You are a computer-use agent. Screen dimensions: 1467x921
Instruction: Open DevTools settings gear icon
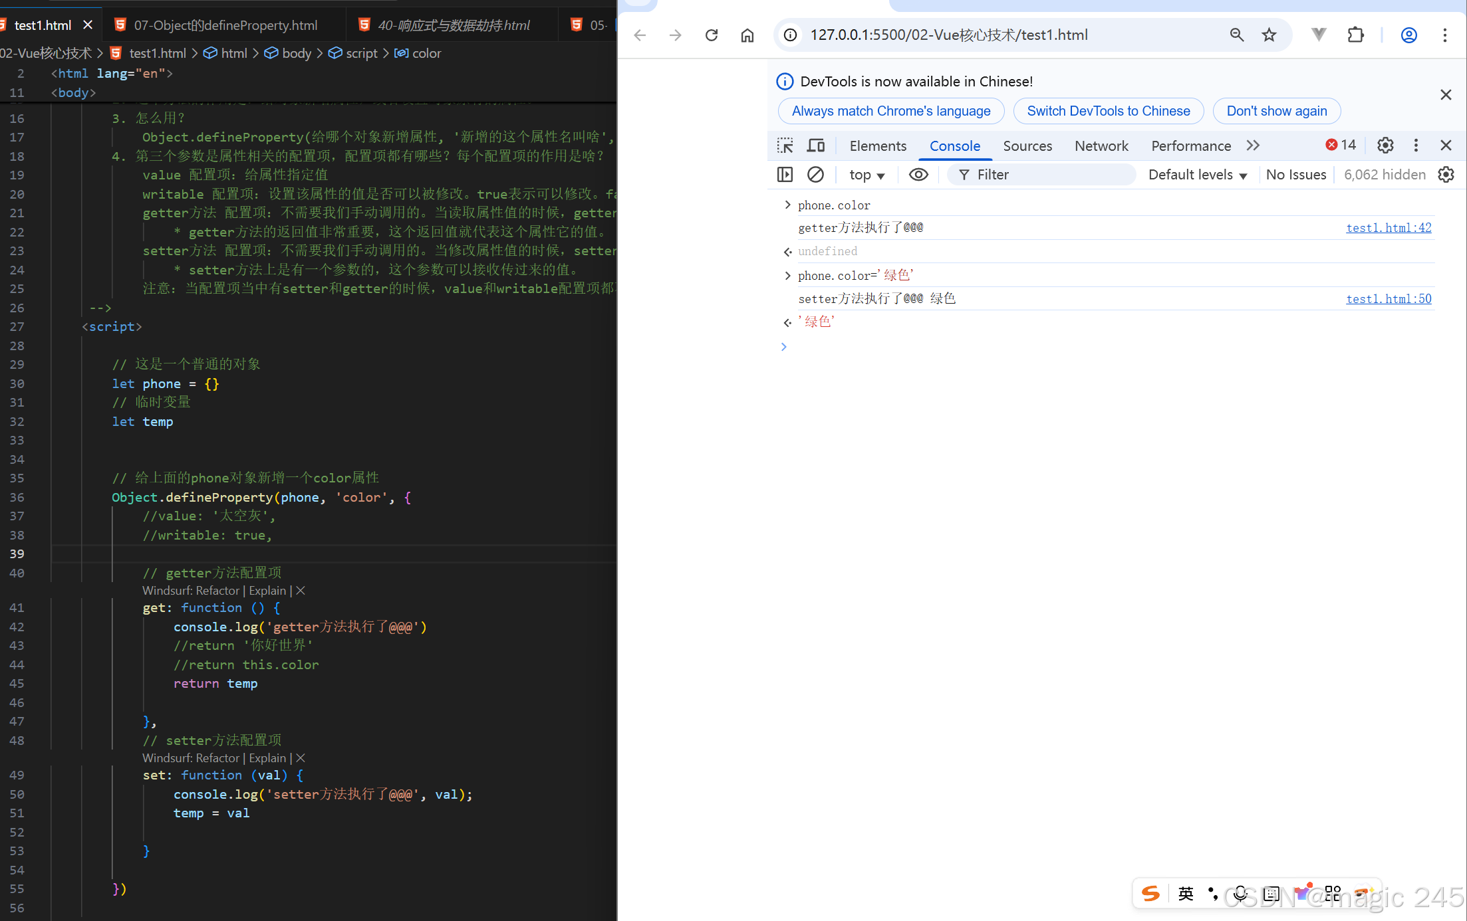tap(1385, 146)
